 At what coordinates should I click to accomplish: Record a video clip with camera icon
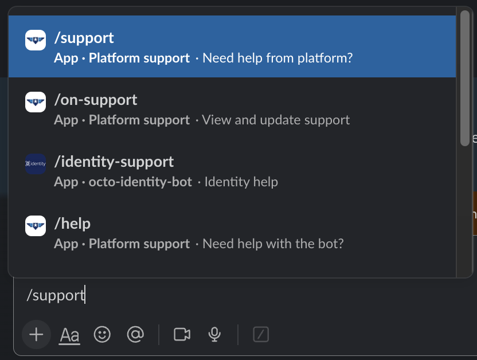pyautogui.click(x=182, y=334)
